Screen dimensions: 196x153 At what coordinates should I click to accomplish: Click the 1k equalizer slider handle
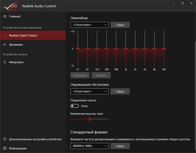click(x=126, y=49)
